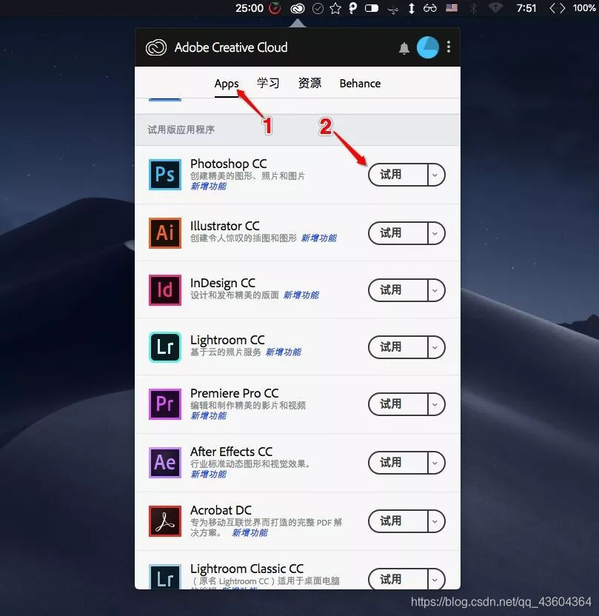The image size is (599, 616).
Task: Click the Acrobat DC app icon
Action: 165,521
